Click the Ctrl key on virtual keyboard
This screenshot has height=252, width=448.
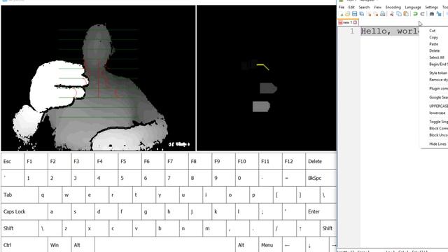tap(24, 245)
